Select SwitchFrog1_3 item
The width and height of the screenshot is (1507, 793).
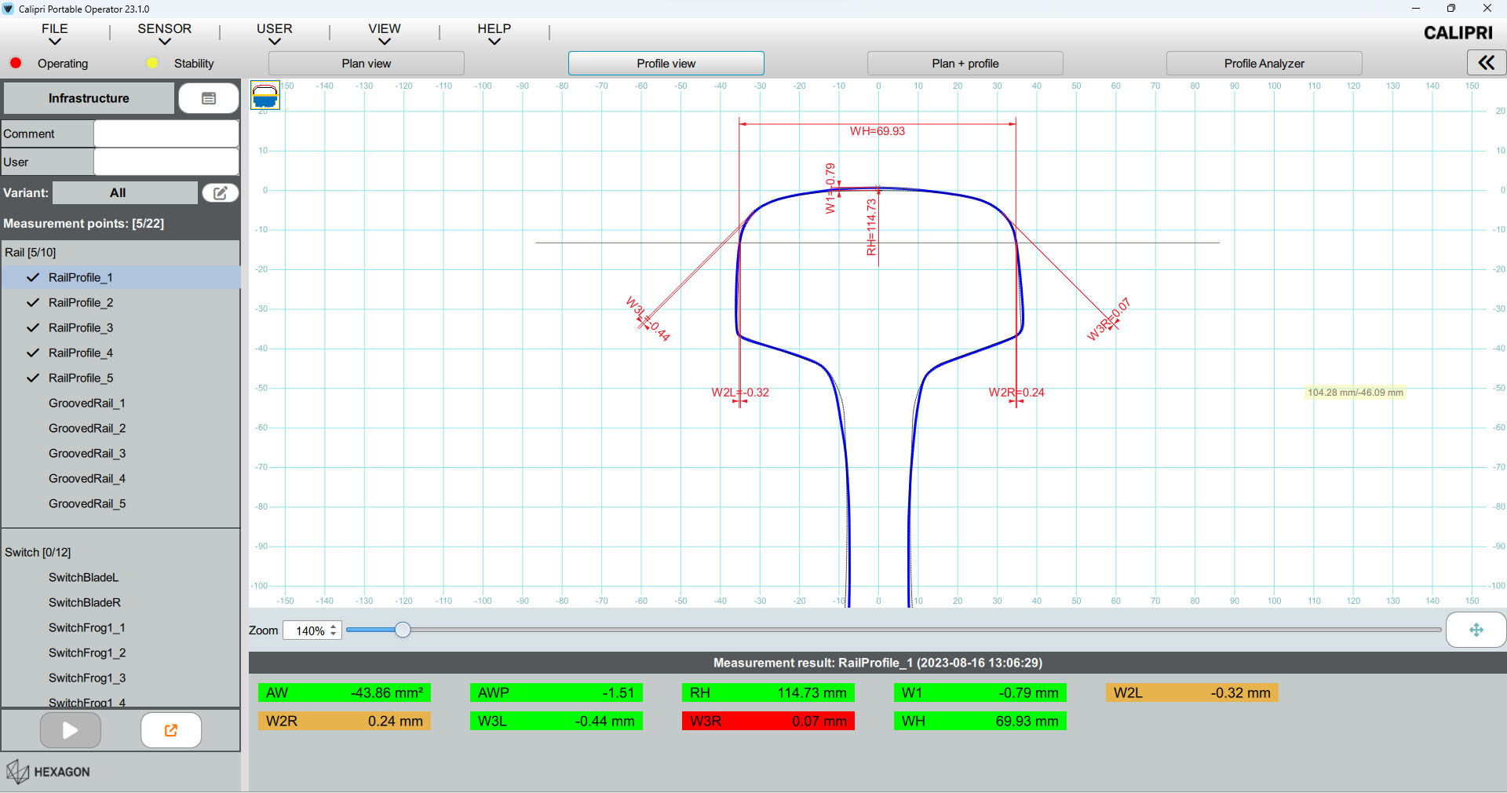(87, 678)
